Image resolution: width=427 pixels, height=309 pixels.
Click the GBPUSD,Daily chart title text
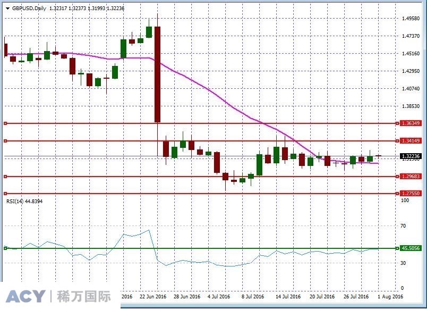pyautogui.click(x=29, y=9)
